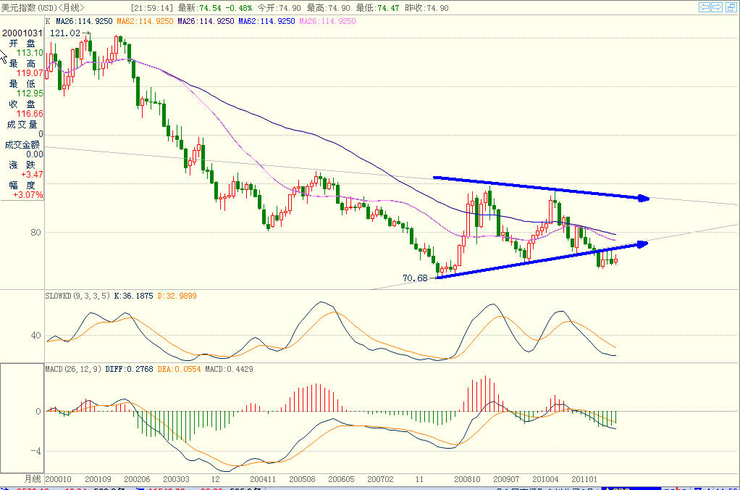The height and width of the screenshot is (490, 740).
Task: Click the 200010 date on the time axis
Action: 58,479
